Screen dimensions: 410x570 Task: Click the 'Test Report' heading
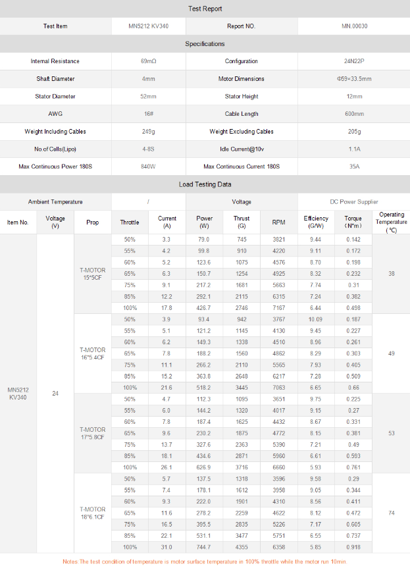pos(205,9)
